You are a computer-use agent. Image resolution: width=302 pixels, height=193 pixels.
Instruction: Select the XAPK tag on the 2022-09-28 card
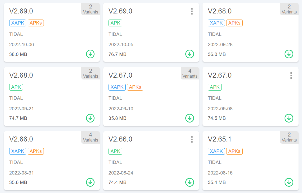click(216, 23)
